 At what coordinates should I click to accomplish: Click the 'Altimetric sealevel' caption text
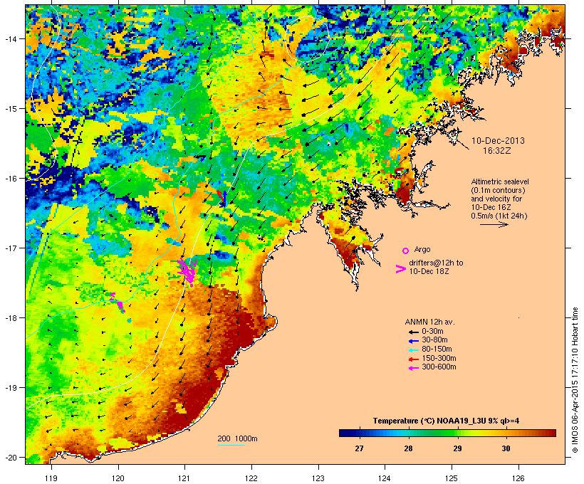(499, 181)
